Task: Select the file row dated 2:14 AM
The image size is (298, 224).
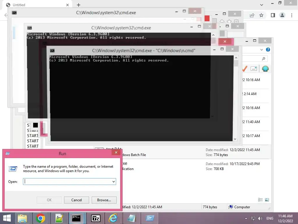Action: (x=256, y=94)
